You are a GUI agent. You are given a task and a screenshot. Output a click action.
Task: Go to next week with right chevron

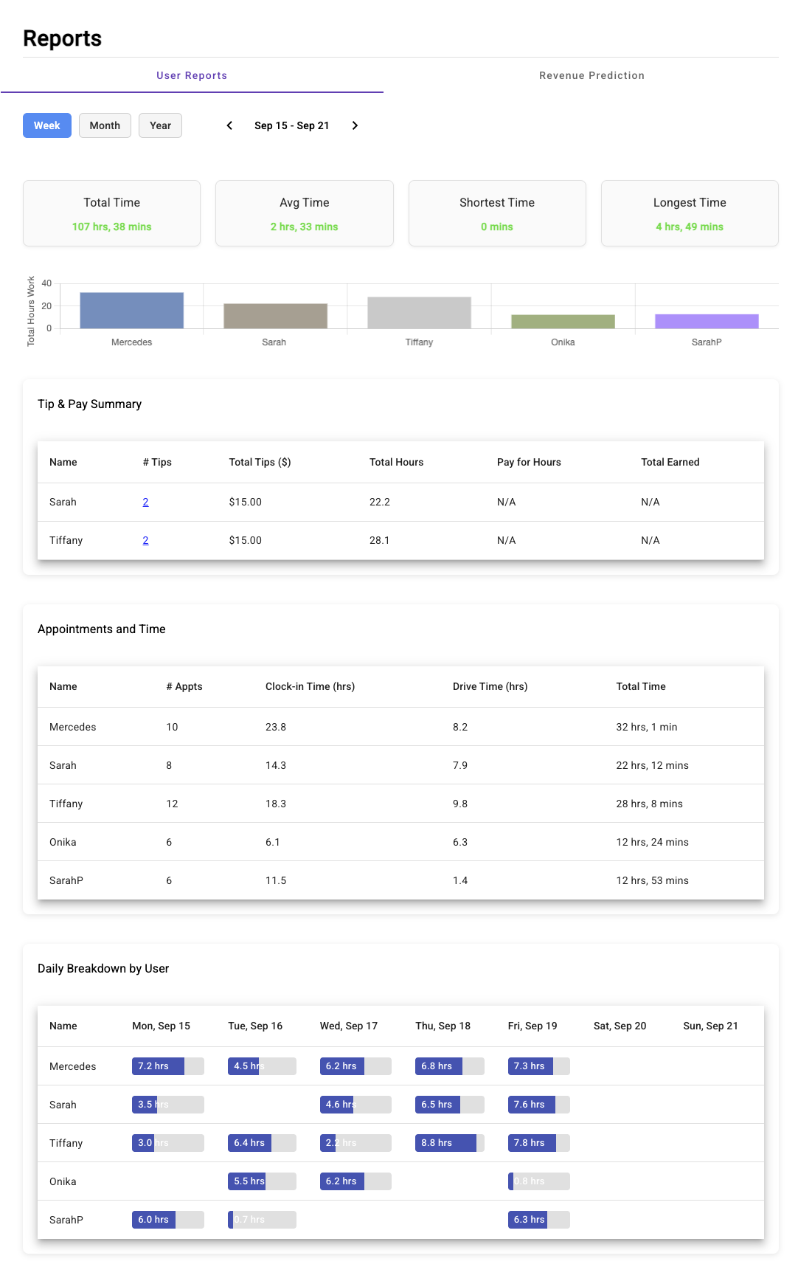click(x=355, y=125)
